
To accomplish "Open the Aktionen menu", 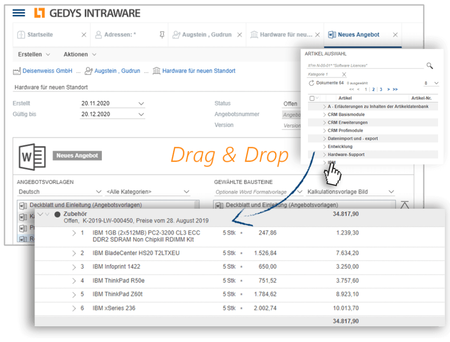I will (x=80, y=54).
